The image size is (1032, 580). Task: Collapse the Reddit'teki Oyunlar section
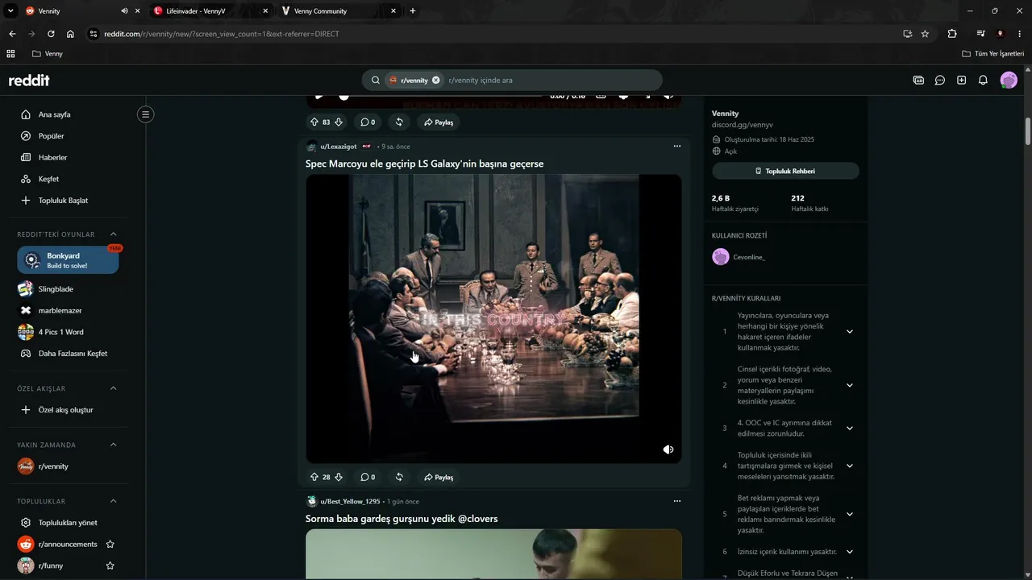point(114,234)
